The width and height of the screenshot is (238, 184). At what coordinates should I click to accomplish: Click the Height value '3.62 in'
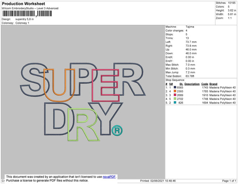click(x=232, y=10)
